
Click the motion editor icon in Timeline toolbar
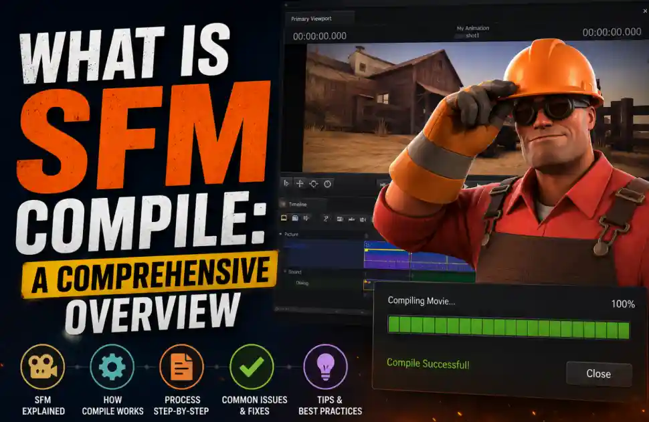pyautogui.click(x=295, y=218)
